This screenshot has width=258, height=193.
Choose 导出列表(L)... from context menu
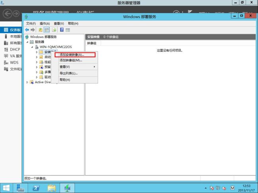pos(75,73)
